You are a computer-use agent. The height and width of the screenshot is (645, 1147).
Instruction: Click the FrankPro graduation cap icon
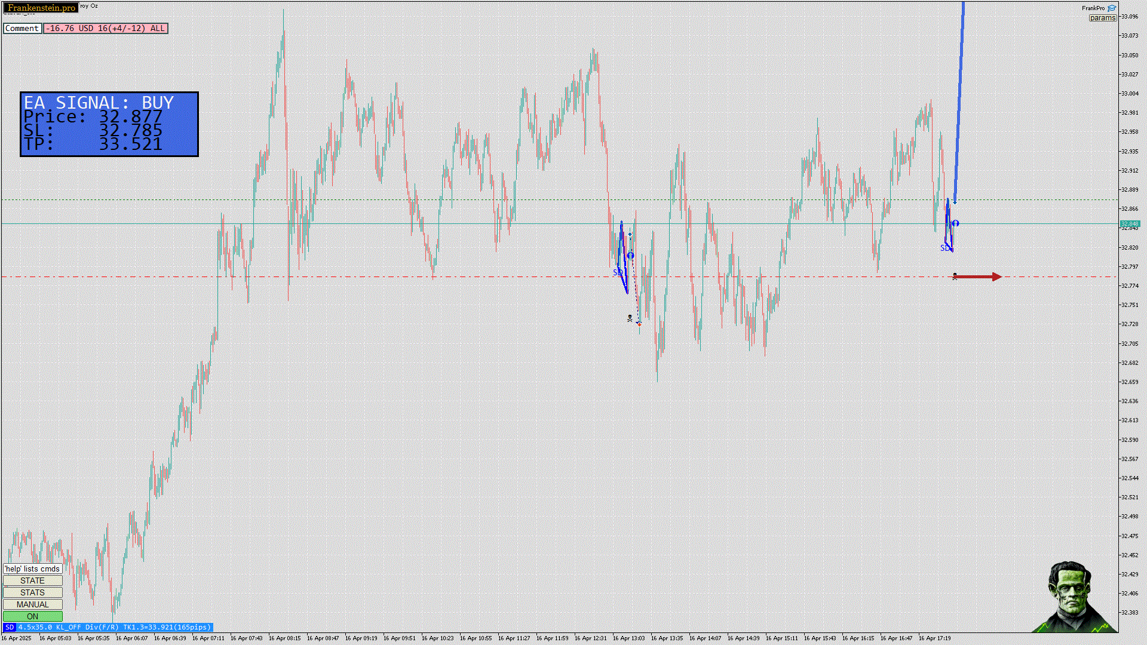[1112, 8]
